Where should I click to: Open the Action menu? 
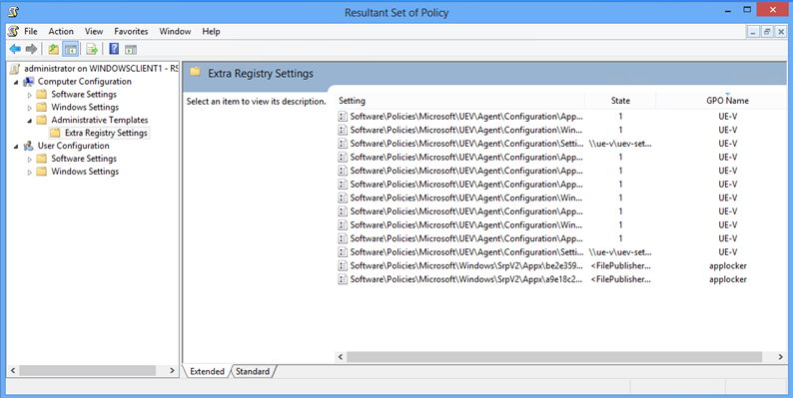point(61,31)
